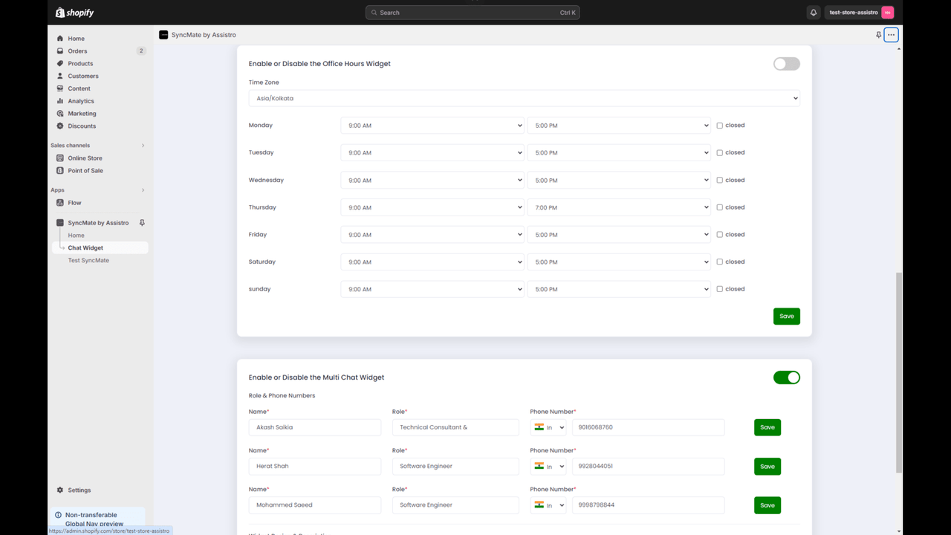Click the pin icon beside SyncMate in sidebar
Viewport: 951px width, 535px height.
[142, 223]
